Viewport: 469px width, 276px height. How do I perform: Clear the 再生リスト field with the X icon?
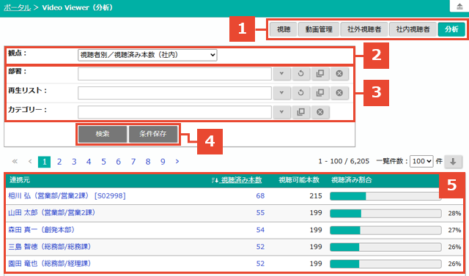(x=339, y=93)
